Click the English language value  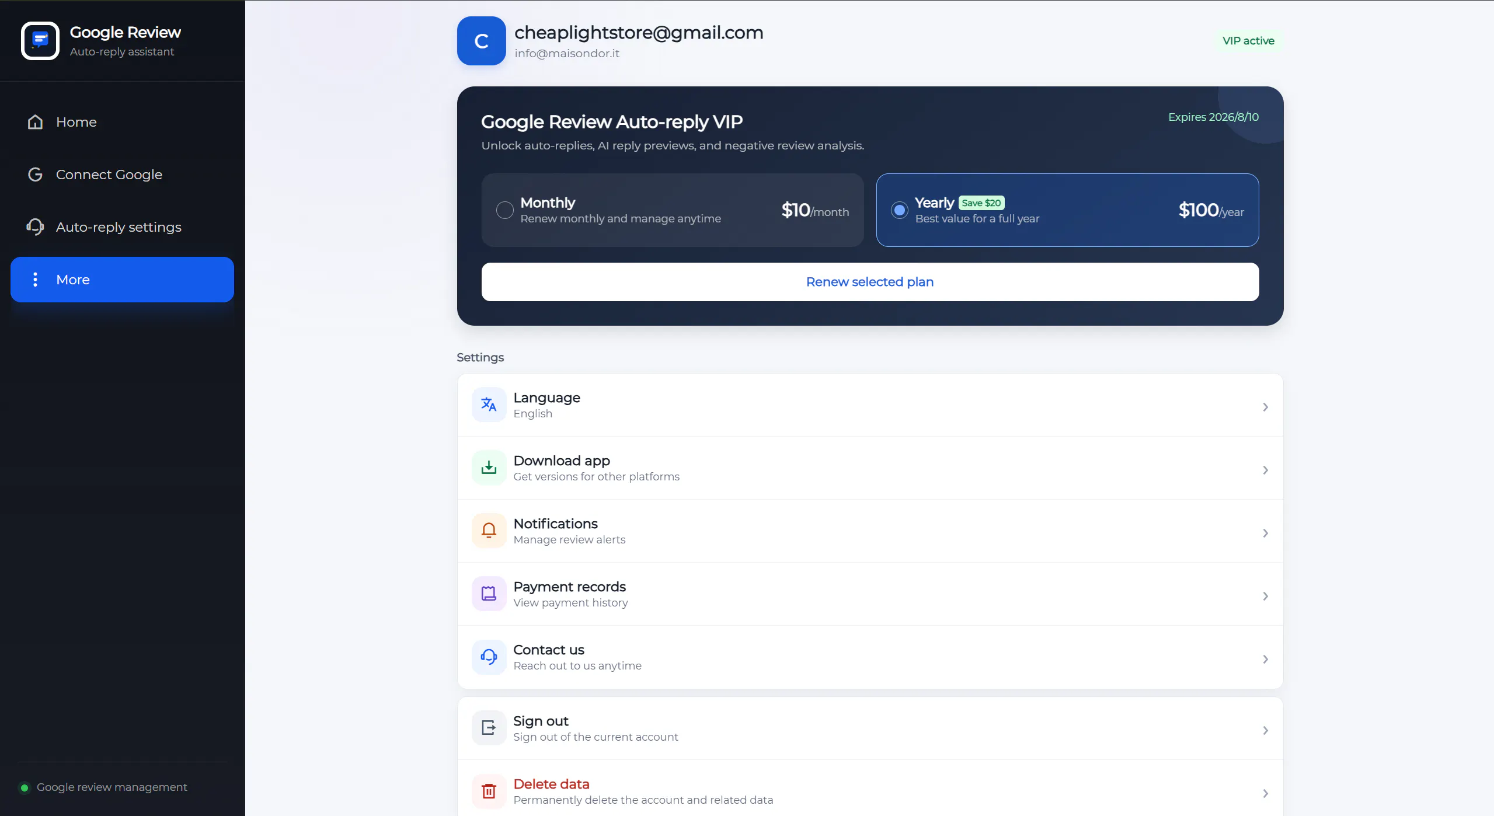tap(532, 414)
